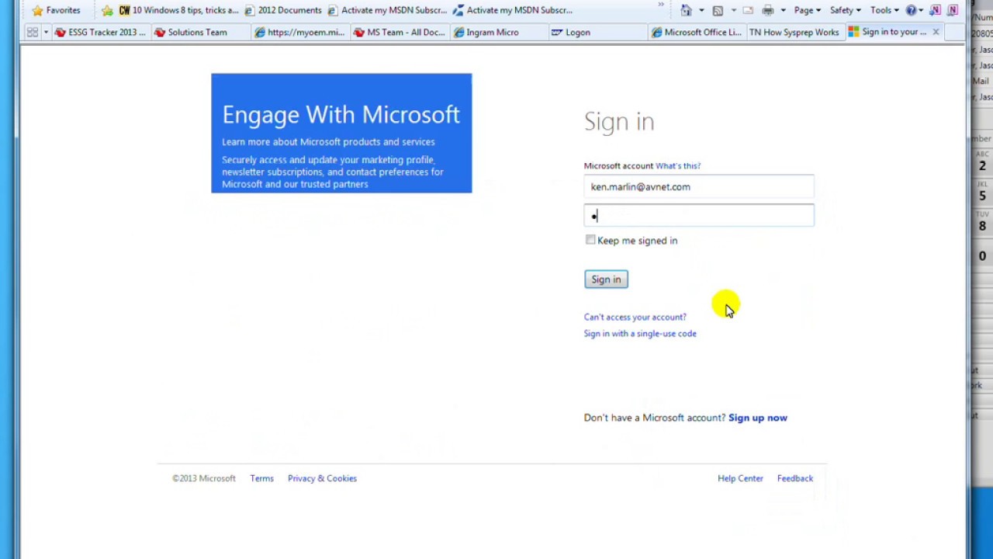Click the Engage With Microsoft banner
993x559 pixels.
coord(341,133)
